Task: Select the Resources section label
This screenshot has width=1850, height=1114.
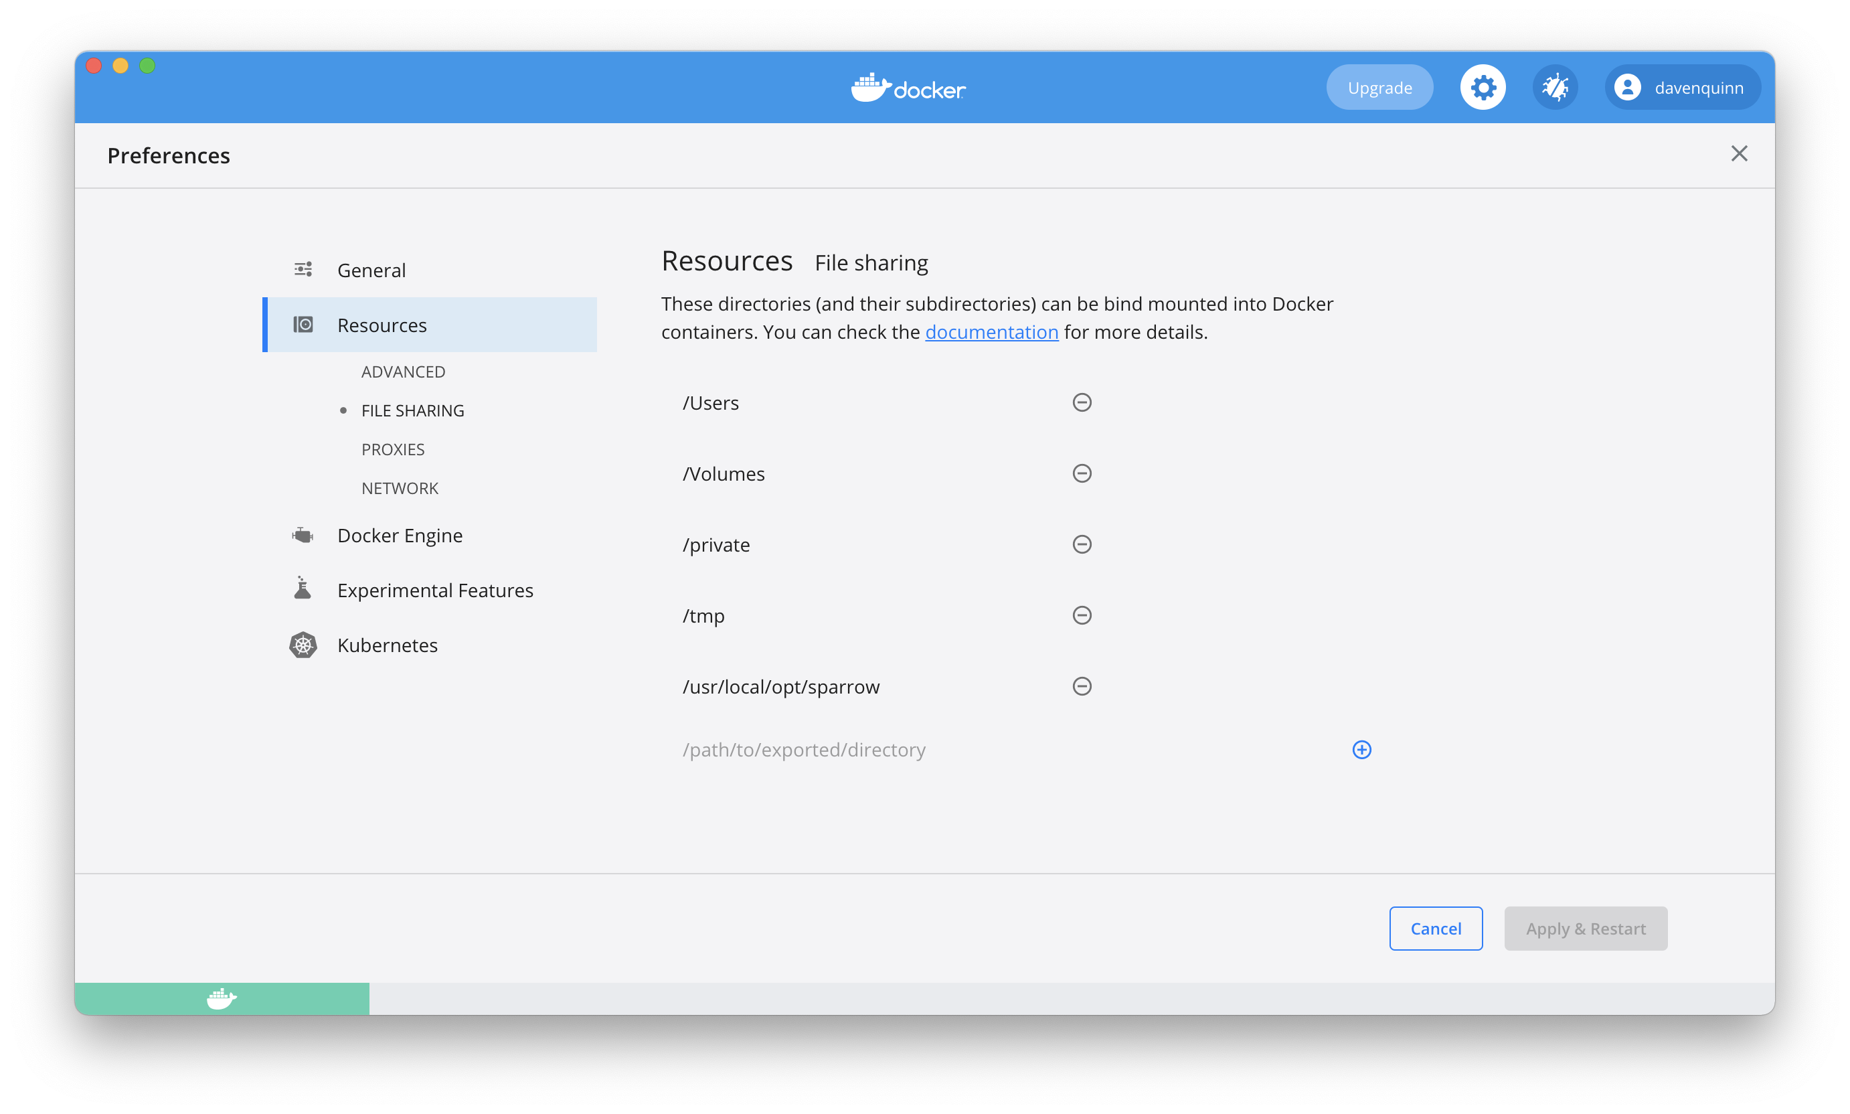Action: tap(382, 325)
